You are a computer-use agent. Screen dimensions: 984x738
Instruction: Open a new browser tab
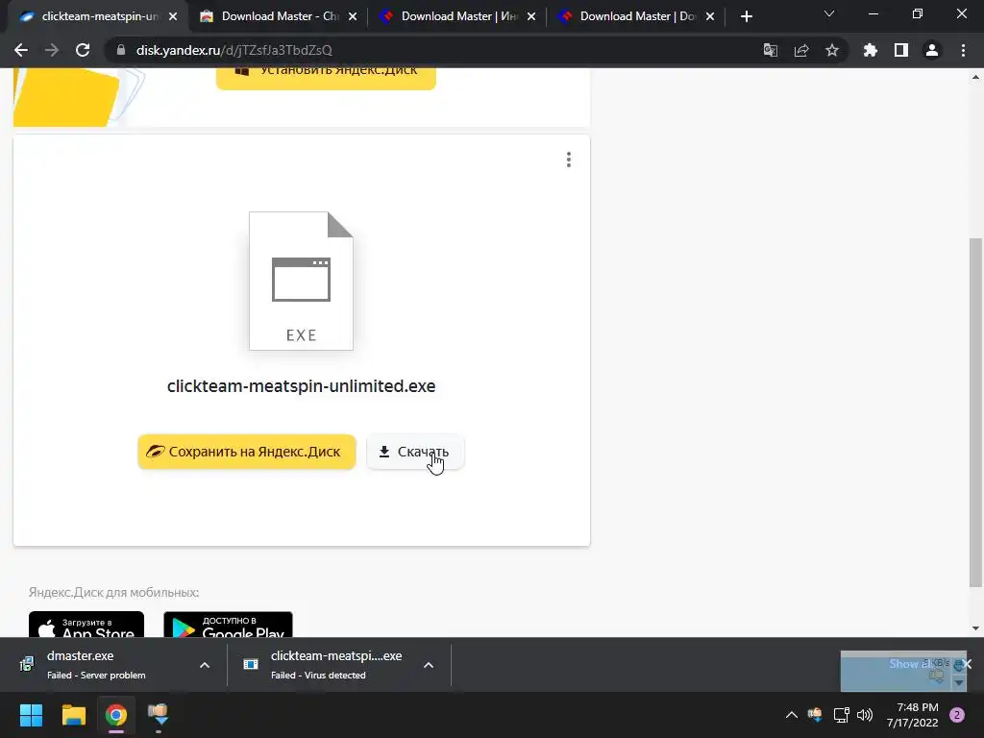746,16
